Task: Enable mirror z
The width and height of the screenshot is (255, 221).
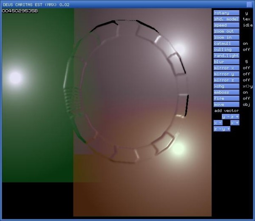Action: pos(226,80)
